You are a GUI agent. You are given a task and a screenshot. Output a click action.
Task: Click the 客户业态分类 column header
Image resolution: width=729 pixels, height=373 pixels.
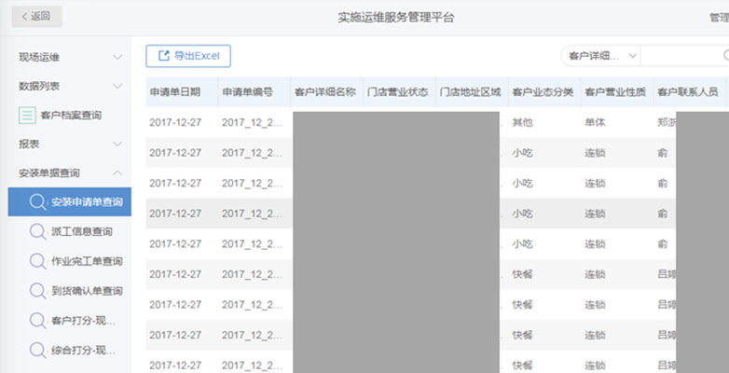click(542, 92)
